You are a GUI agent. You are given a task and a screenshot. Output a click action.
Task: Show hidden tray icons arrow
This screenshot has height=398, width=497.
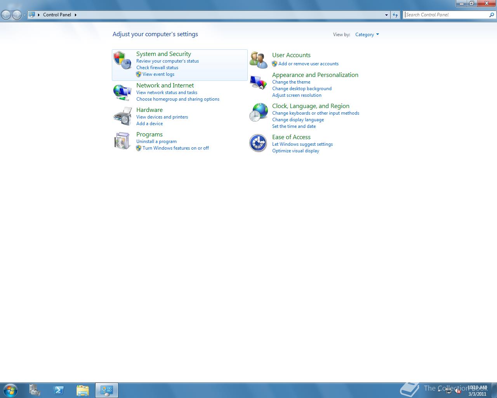coord(439,390)
